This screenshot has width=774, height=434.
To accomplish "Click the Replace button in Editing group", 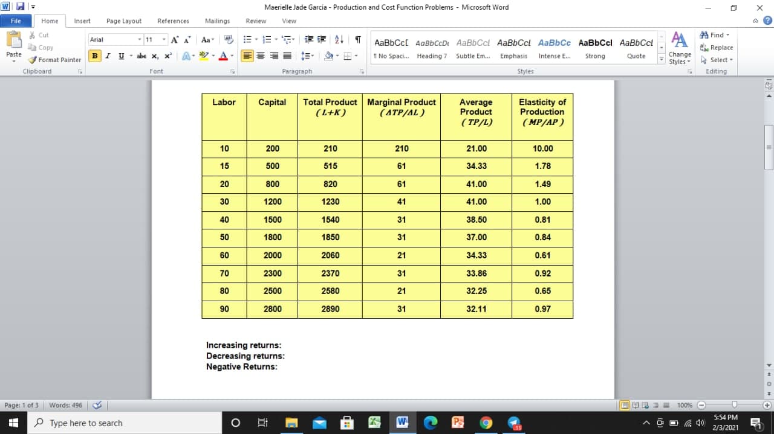I will tap(717, 47).
